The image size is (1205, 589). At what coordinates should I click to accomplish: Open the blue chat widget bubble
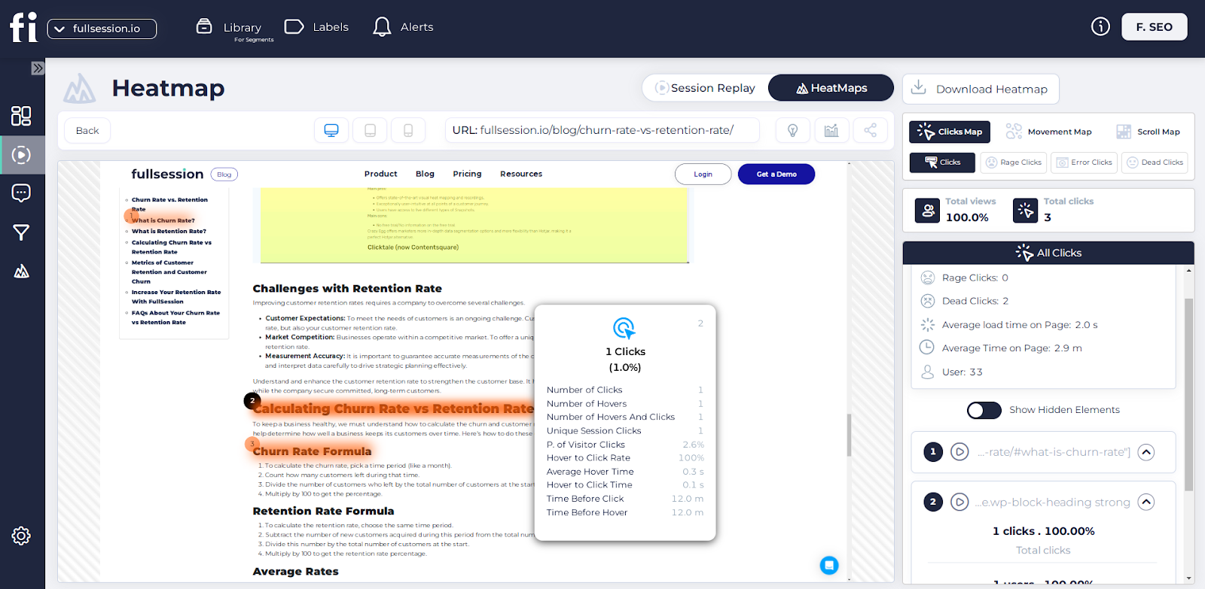(829, 565)
